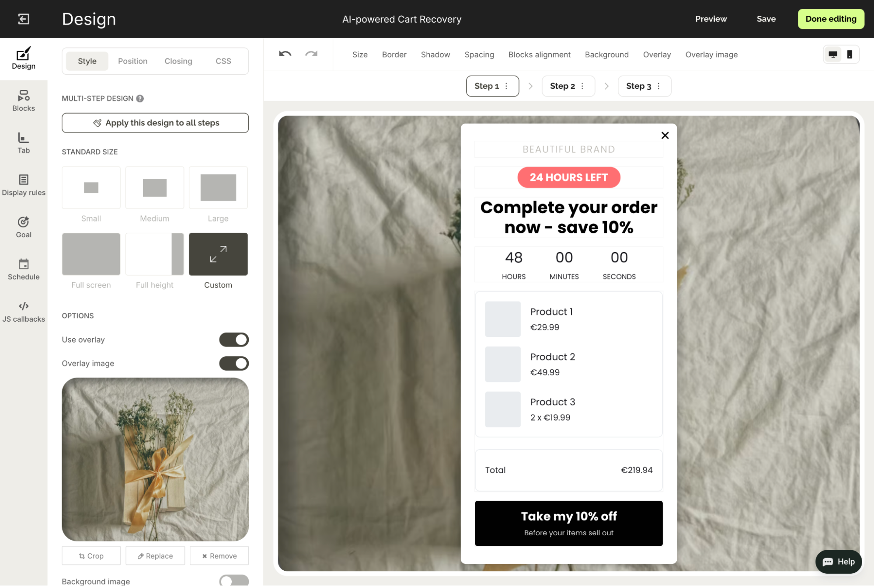
Task: Click the Multi-step design help icon
Action: (x=140, y=98)
